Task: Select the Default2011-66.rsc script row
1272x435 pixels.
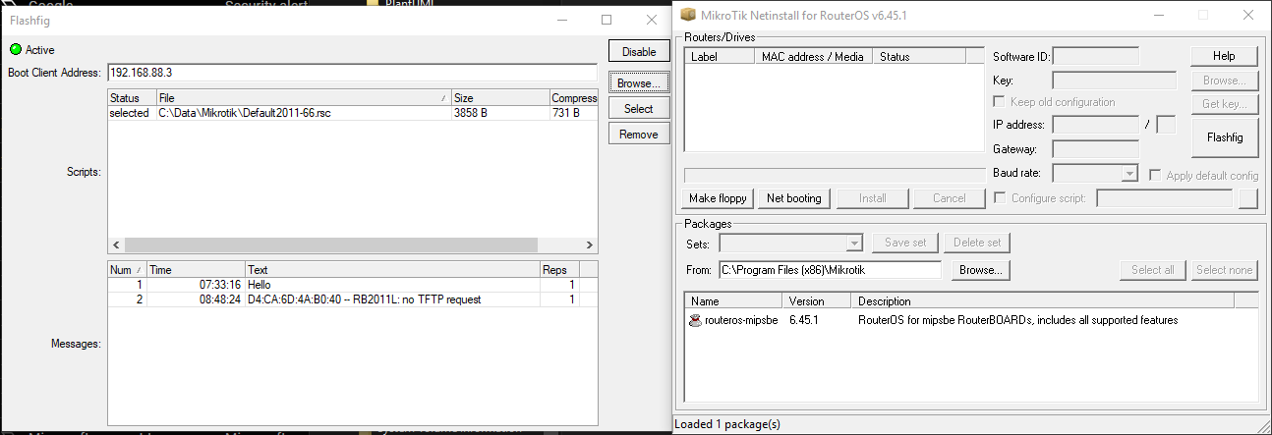Action: 352,113
